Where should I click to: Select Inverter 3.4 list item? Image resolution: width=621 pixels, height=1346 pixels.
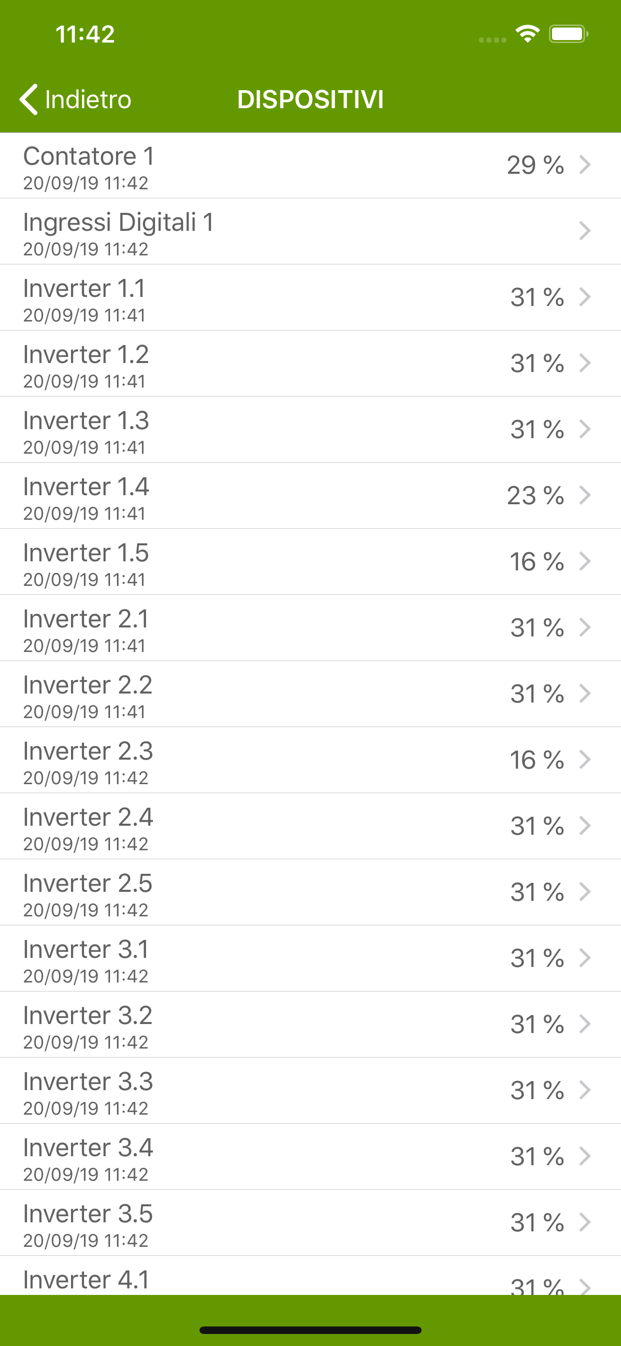point(310,1156)
